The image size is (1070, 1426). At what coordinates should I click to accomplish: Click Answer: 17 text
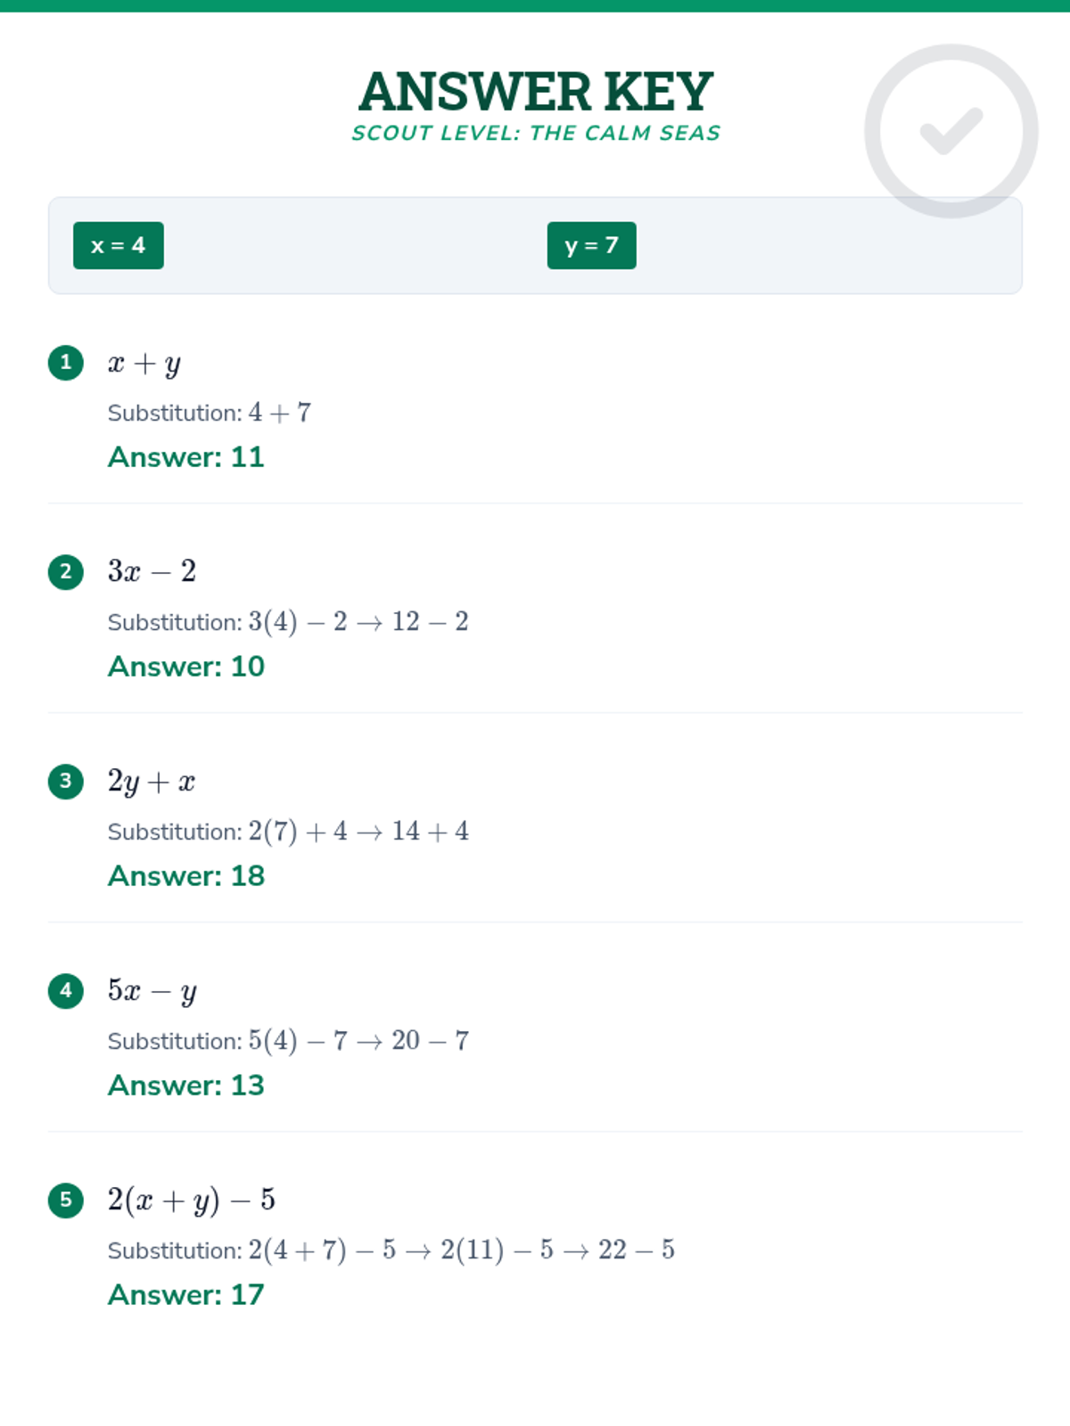(186, 1295)
